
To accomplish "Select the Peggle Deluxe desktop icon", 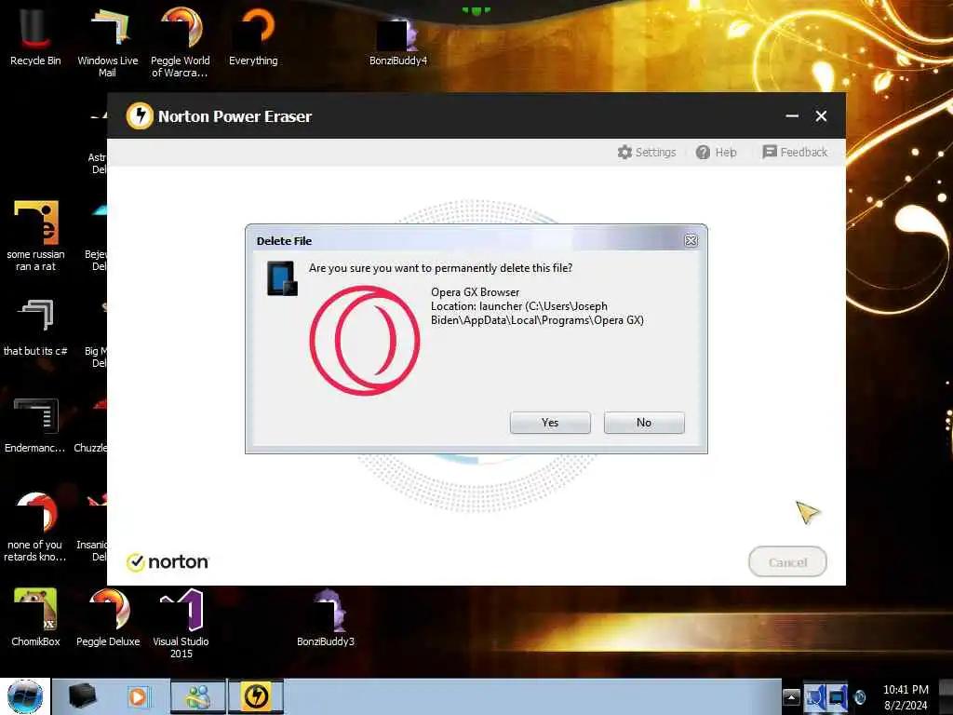I will click(x=108, y=616).
